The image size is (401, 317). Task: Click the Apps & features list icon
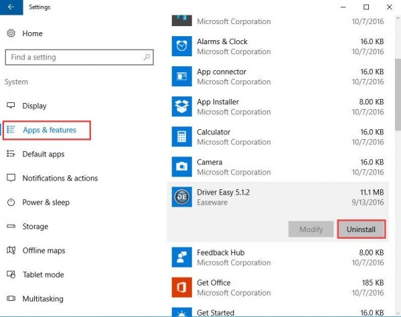click(x=11, y=130)
